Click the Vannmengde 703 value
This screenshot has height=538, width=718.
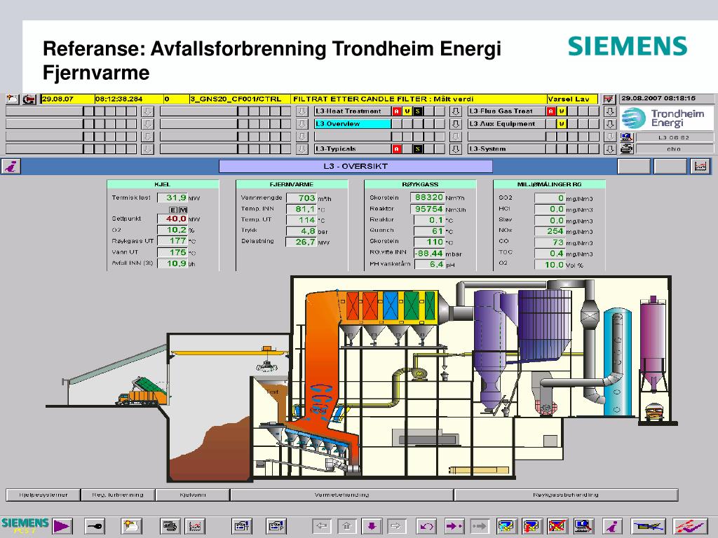[x=301, y=198]
